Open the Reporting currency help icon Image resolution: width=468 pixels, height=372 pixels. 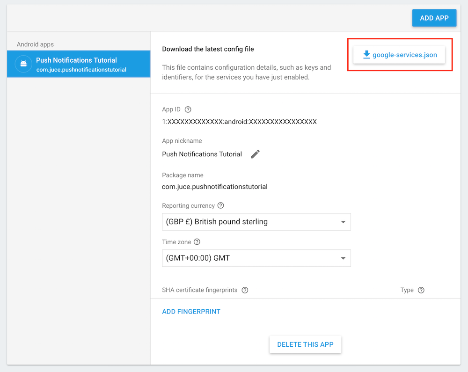220,205
